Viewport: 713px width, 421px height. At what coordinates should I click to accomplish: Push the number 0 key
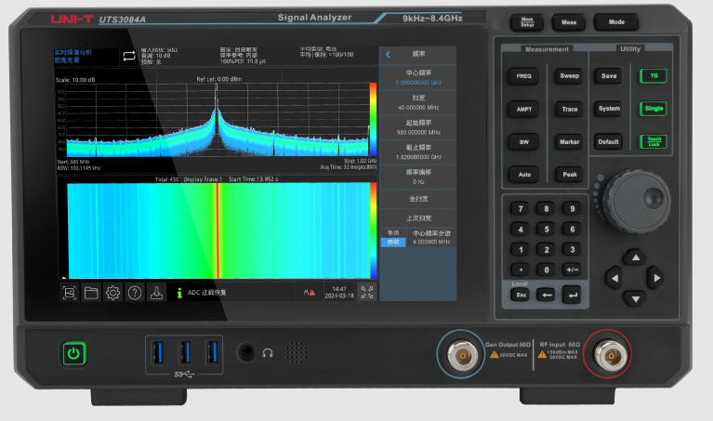pos(547,270)
